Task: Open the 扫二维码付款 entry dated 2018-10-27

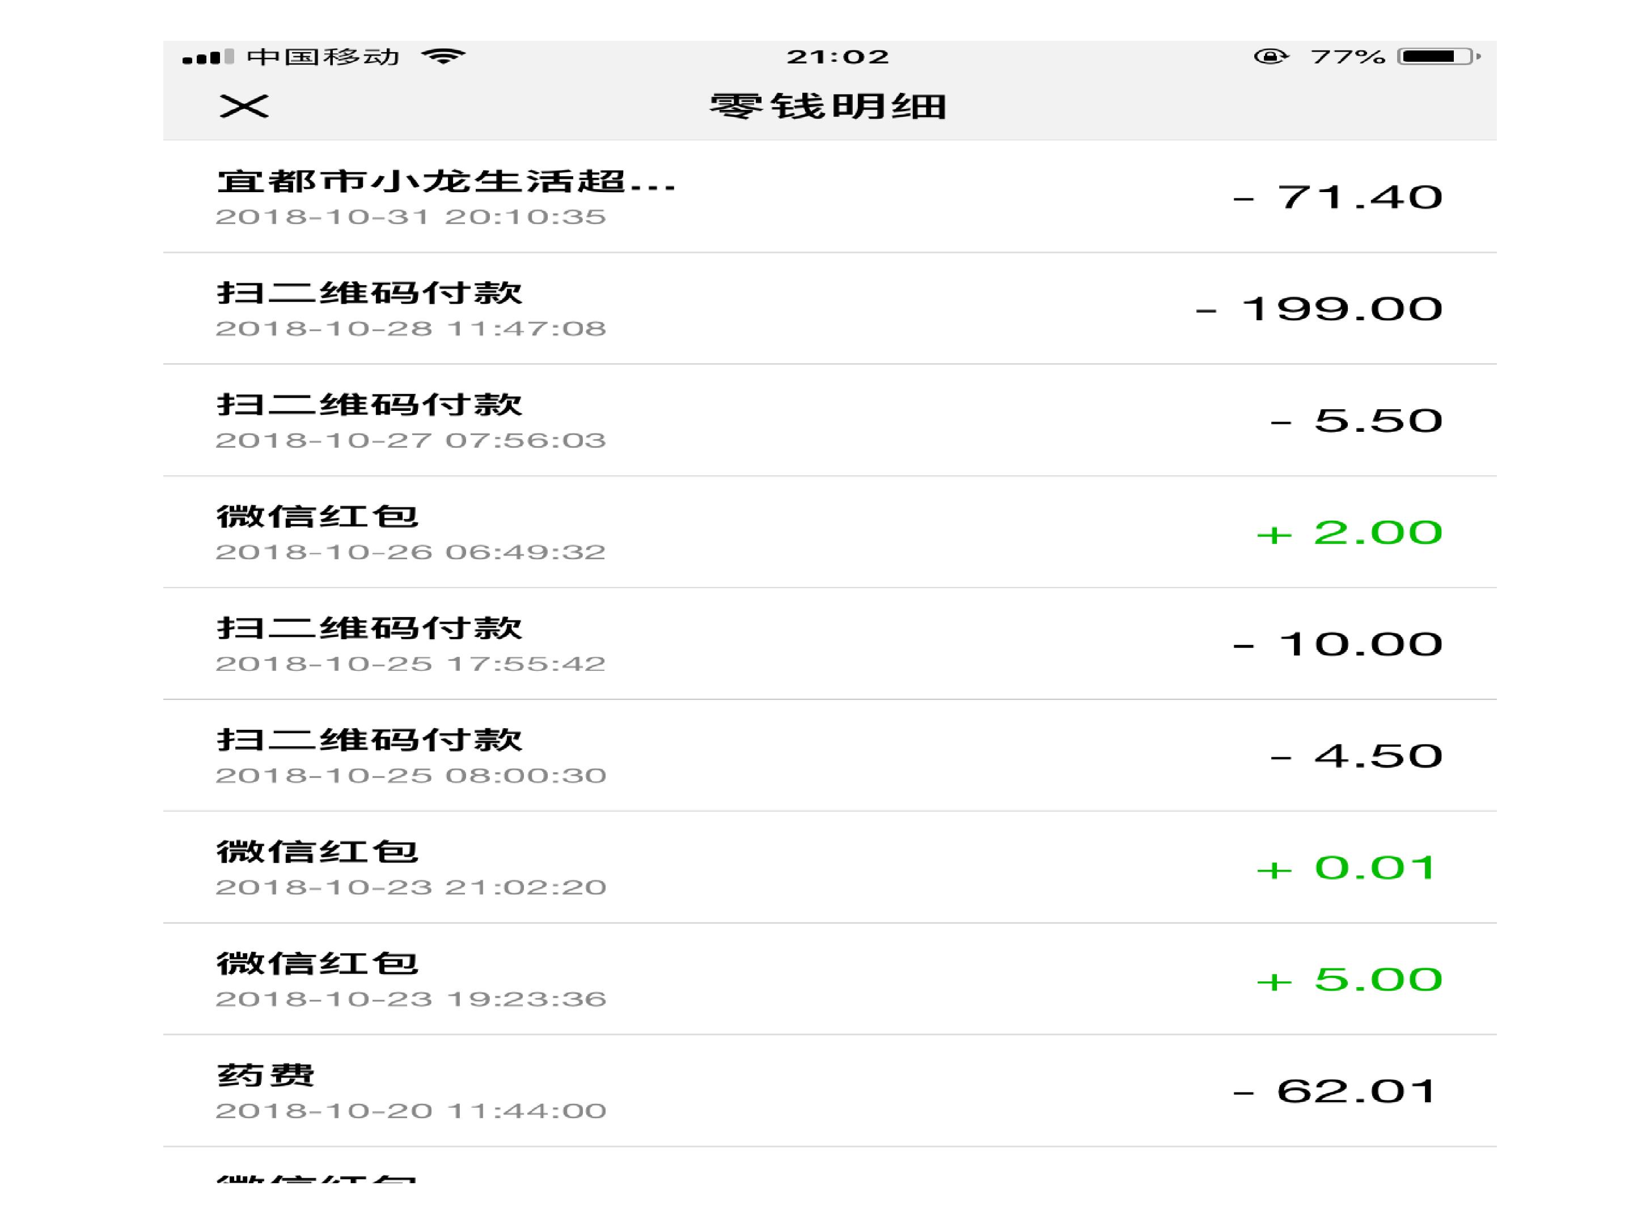Action: [830, 420]
